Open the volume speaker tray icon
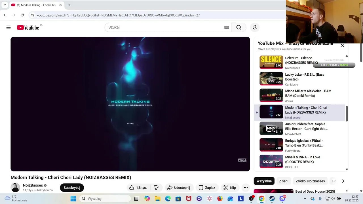363x204 pixels. pyautogui.click(x=333, y=199)
